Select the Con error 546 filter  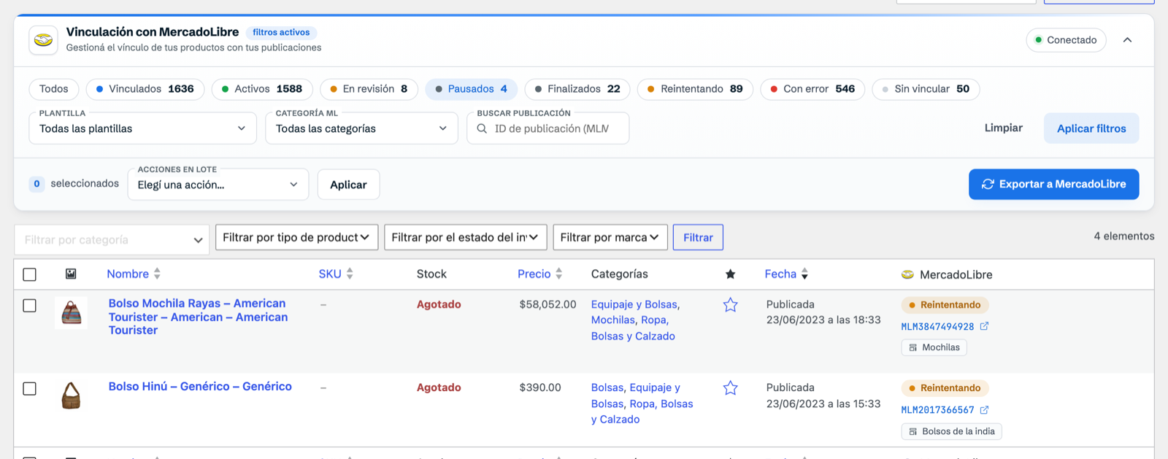(812, 89)
